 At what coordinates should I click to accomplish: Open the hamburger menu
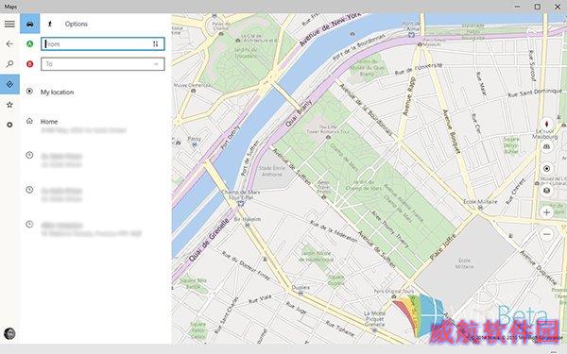9,24
